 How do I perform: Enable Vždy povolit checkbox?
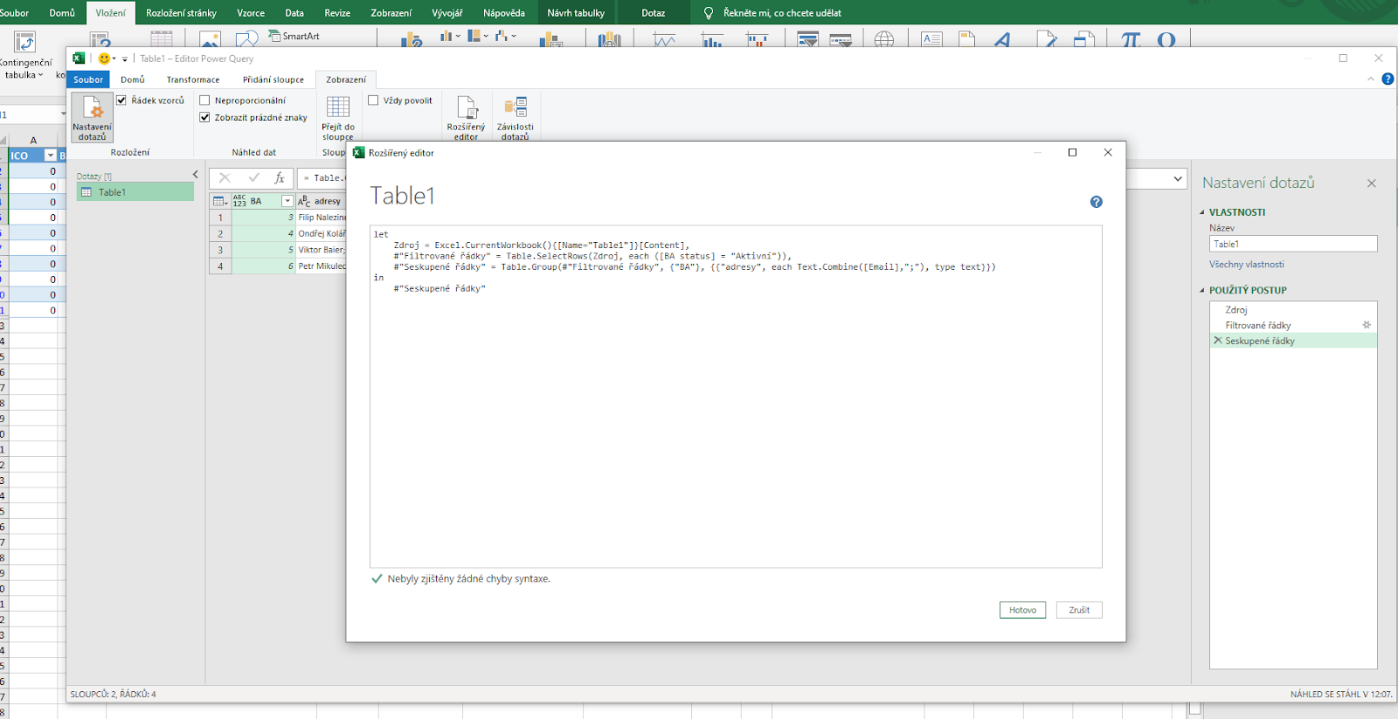point(373,100)
